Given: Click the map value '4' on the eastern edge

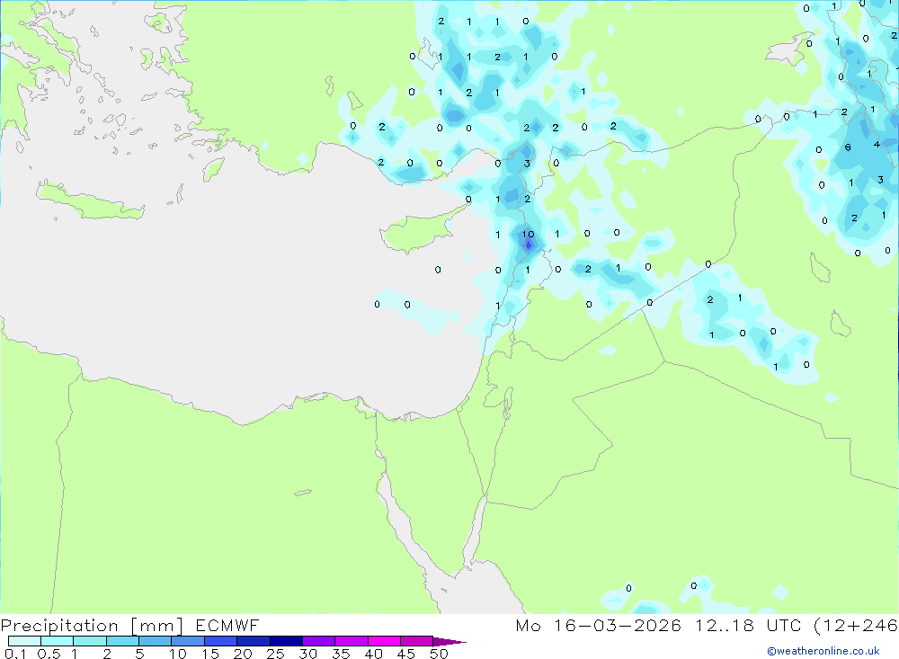Looking at the screenshot, I should tap(877, 144).
